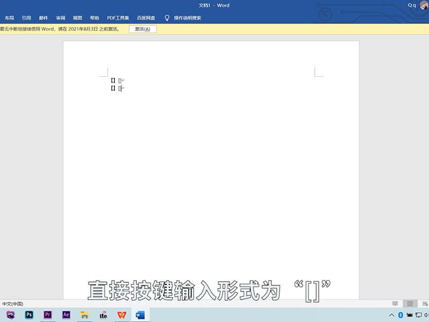
Task: Place cursor in first document line
Action: coord(118,80)
